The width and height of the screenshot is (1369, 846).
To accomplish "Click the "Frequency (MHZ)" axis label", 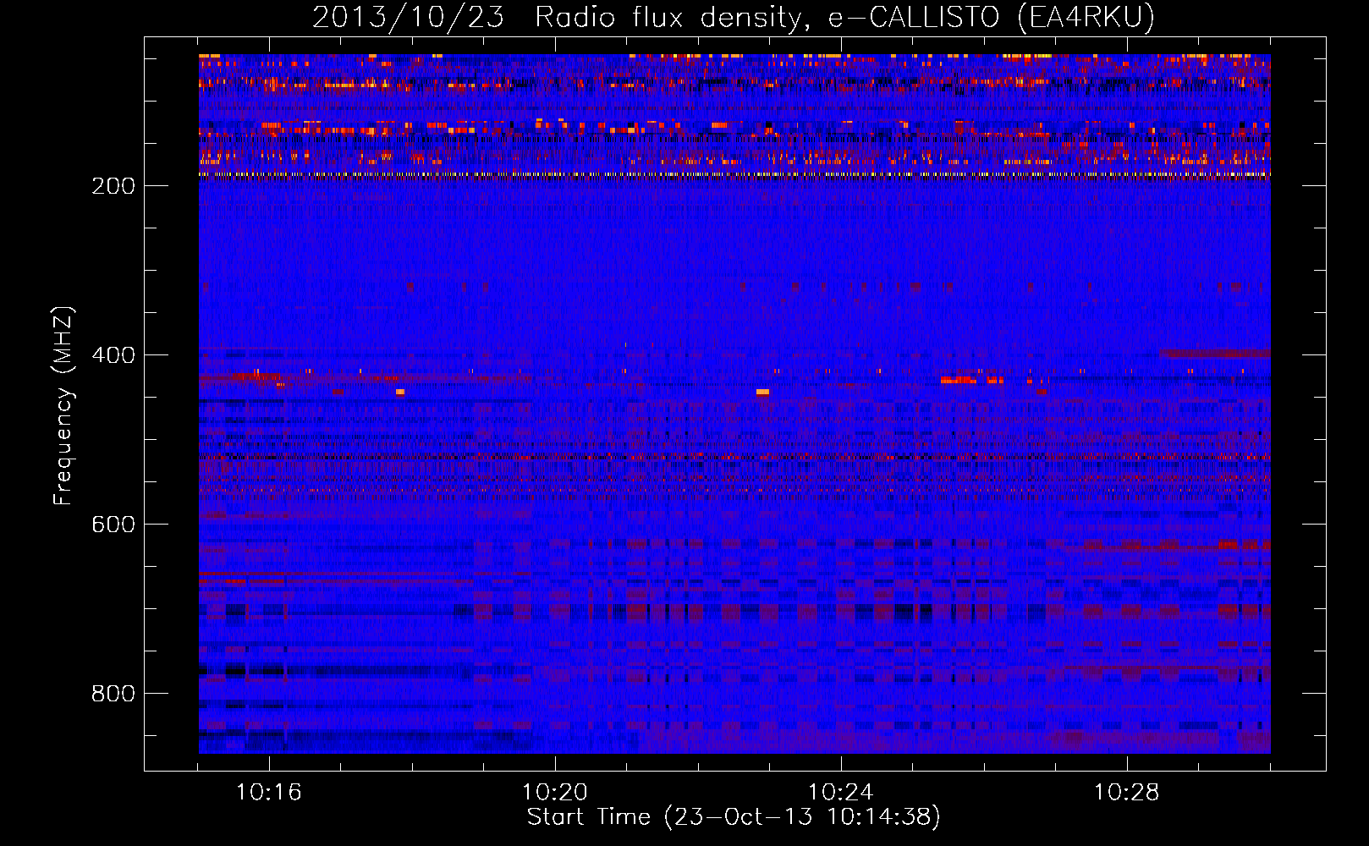I will pyautogui.click(x=63, y=405).
